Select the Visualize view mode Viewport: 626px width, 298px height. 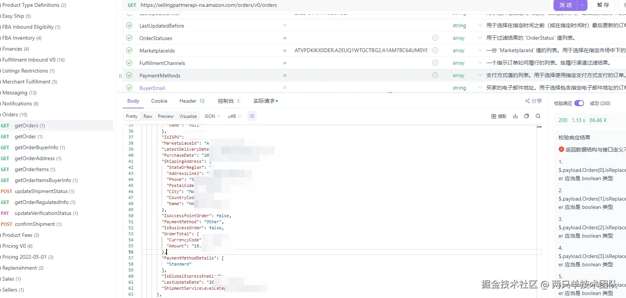tap(188, 116)
